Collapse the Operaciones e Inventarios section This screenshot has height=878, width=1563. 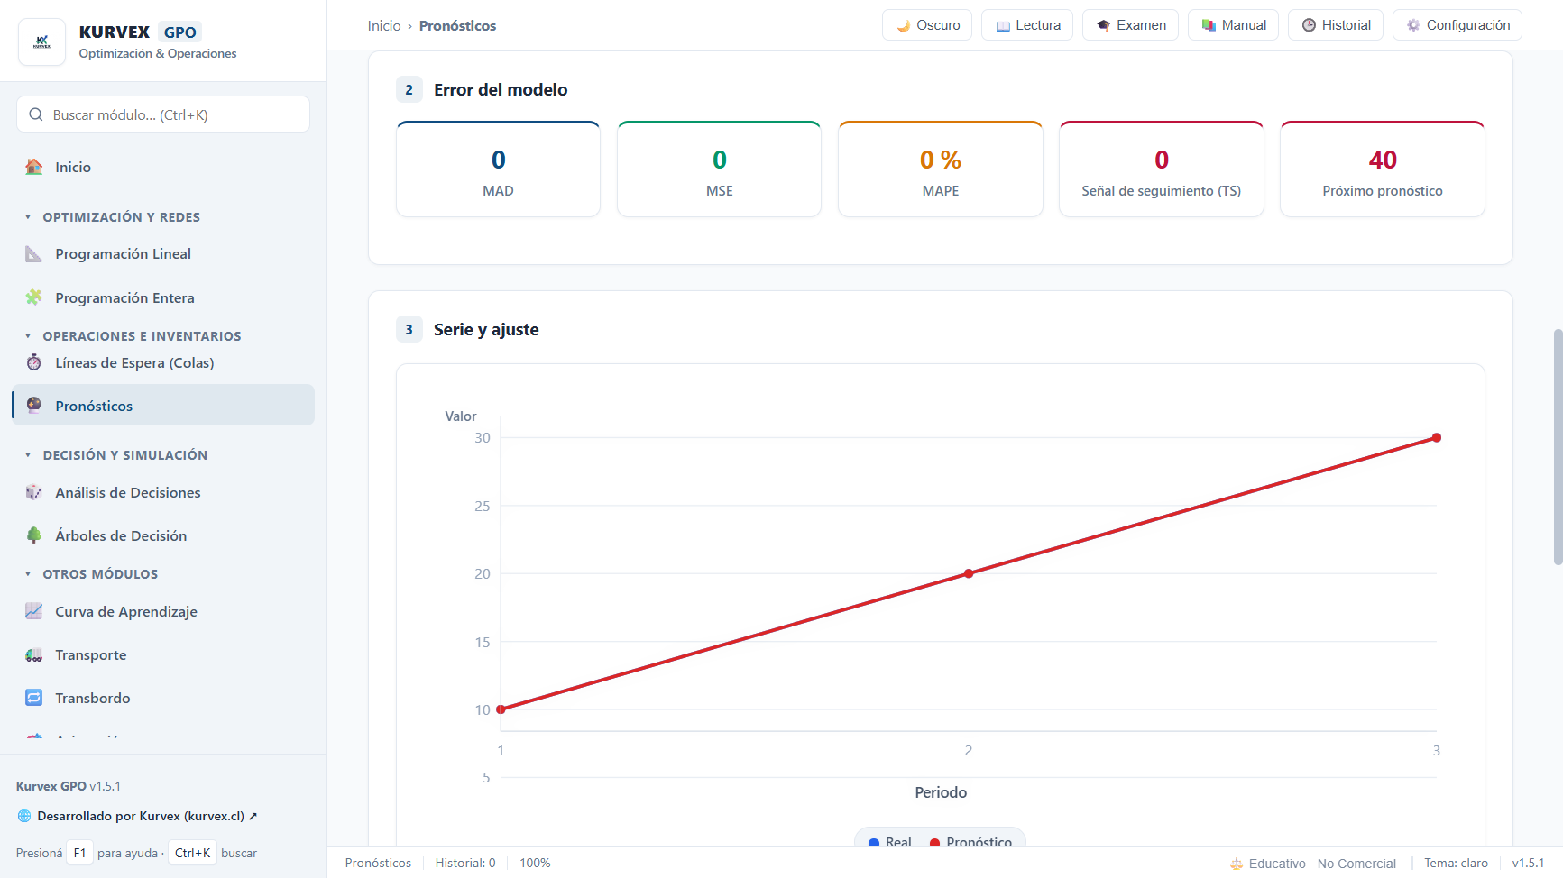pyautogui.click(x=133, y=336)
